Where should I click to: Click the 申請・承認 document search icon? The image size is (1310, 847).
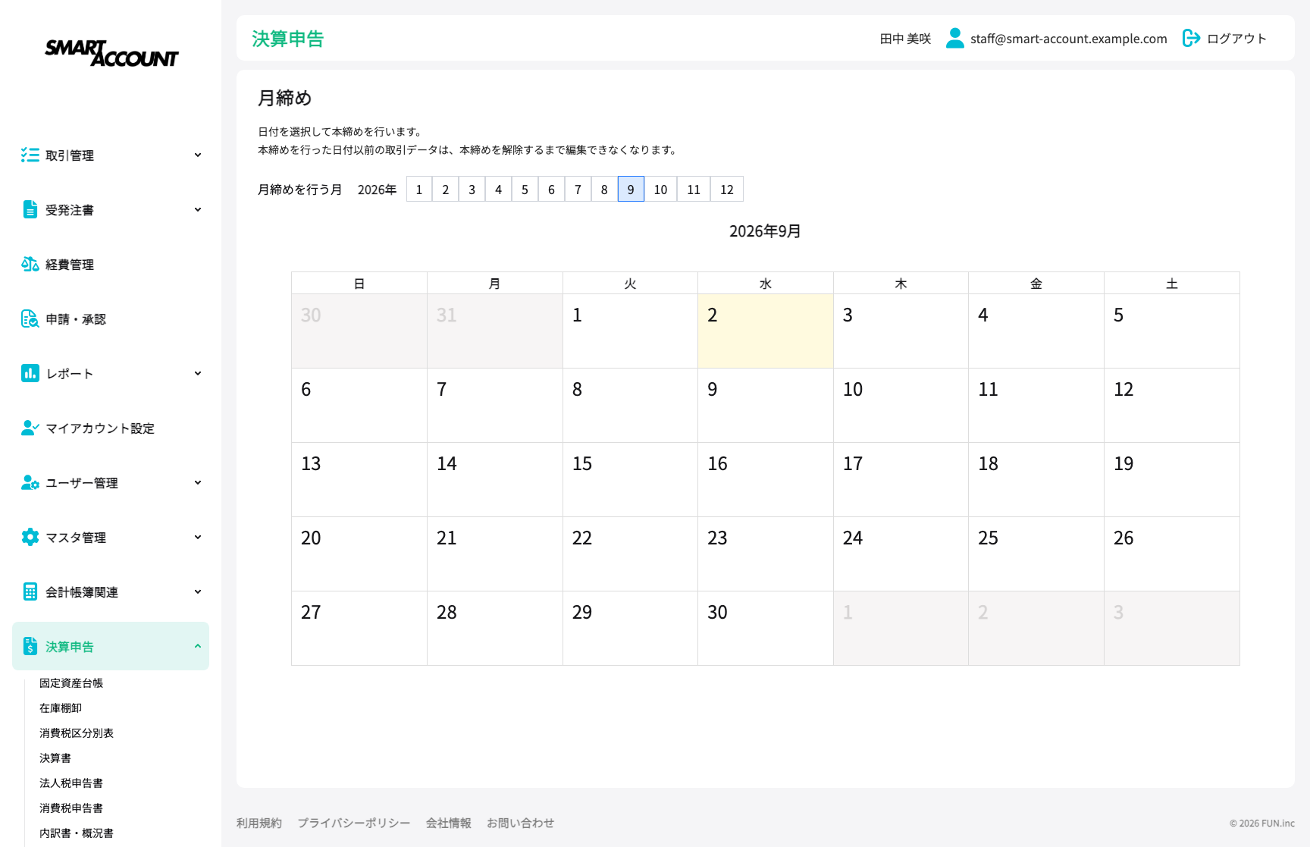point(30,319)
